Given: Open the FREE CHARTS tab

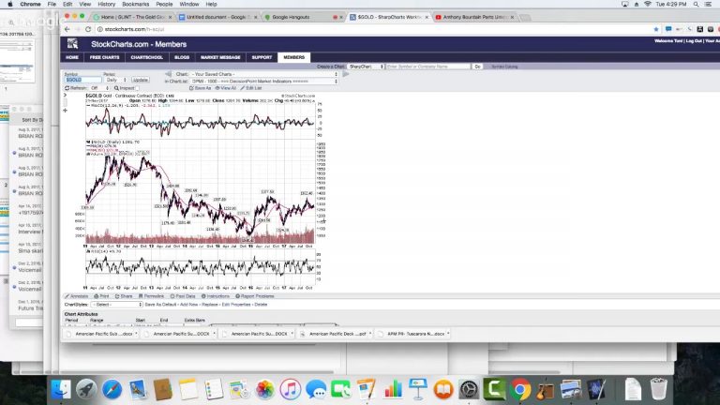Looking at the screenshot, I should [x=105, y=57].
